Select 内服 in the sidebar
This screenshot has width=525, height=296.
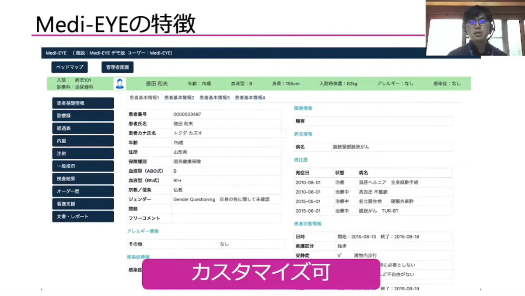(x=83, y=141)
